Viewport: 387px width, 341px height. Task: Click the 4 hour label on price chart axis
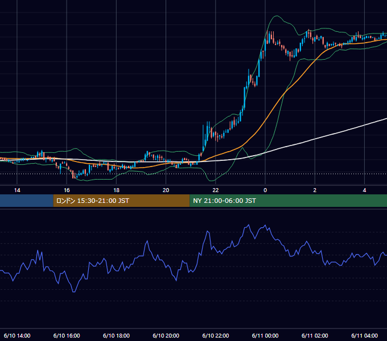pyautogui.click(x=364, y=190)
